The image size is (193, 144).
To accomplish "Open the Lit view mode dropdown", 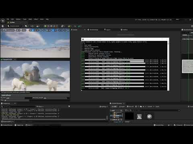I will (18, 30).
